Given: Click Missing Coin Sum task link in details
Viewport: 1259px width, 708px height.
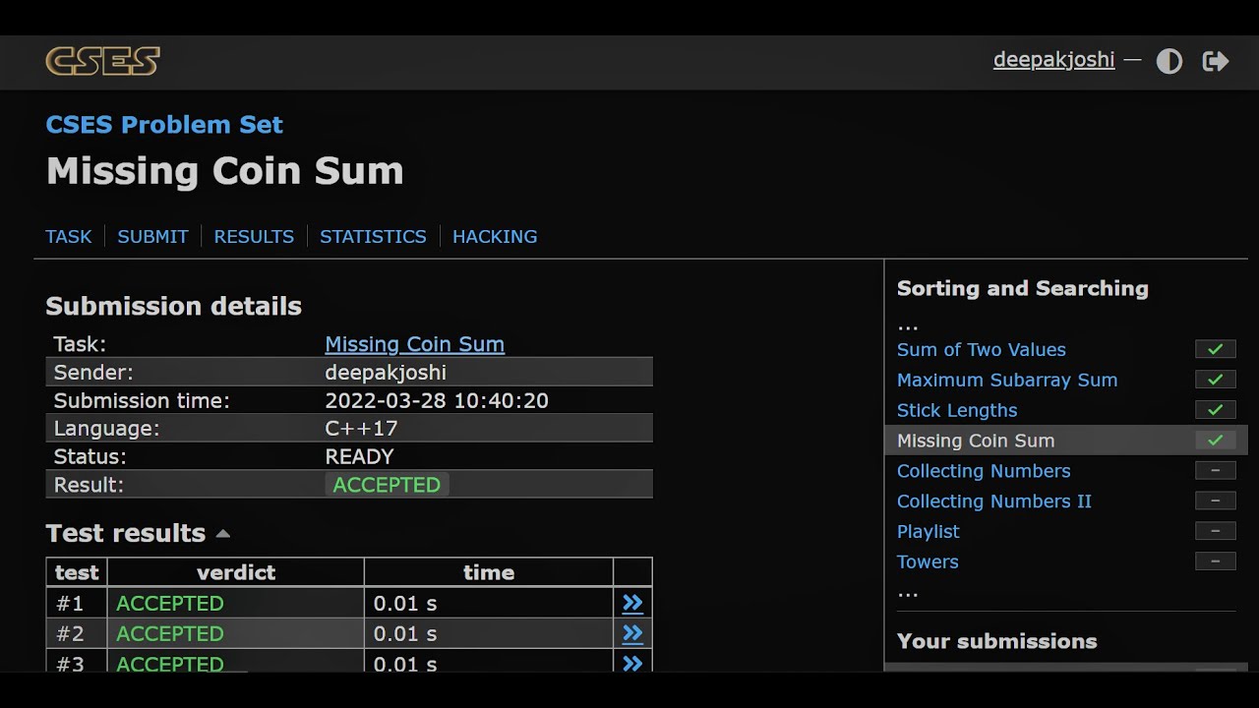Looking at the screenshot, I should point(415,344).
